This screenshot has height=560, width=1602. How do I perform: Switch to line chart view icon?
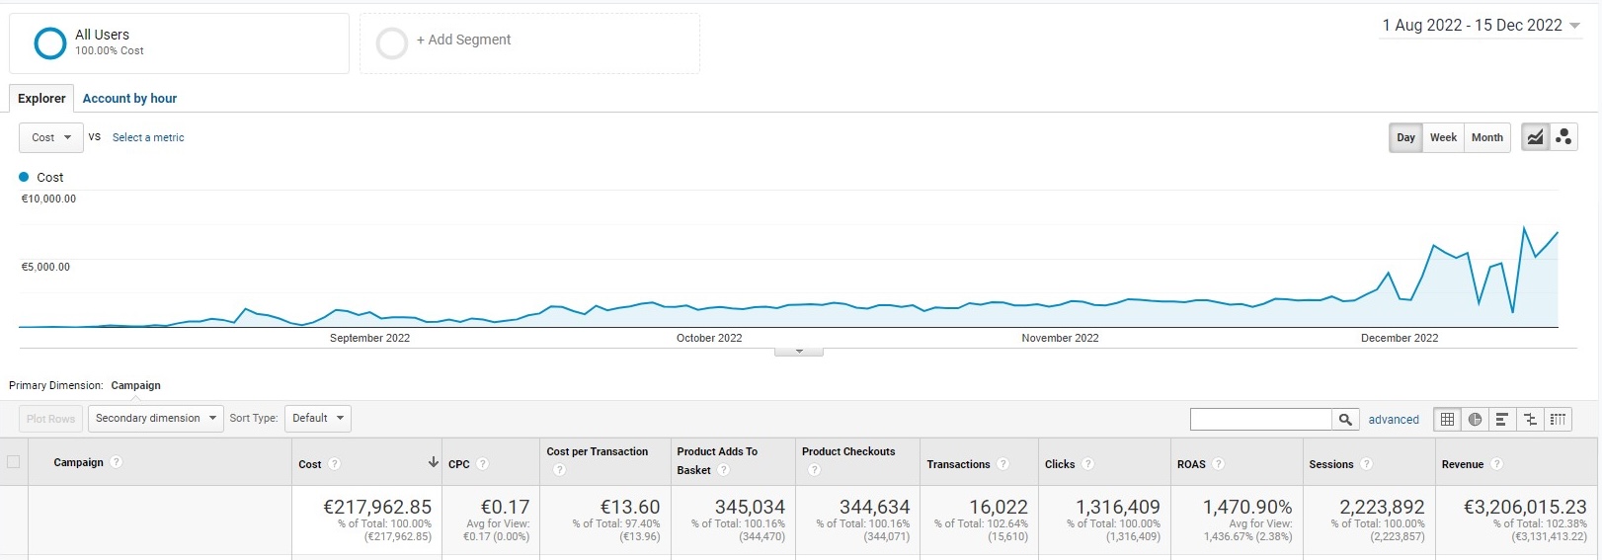[1535, 137]
